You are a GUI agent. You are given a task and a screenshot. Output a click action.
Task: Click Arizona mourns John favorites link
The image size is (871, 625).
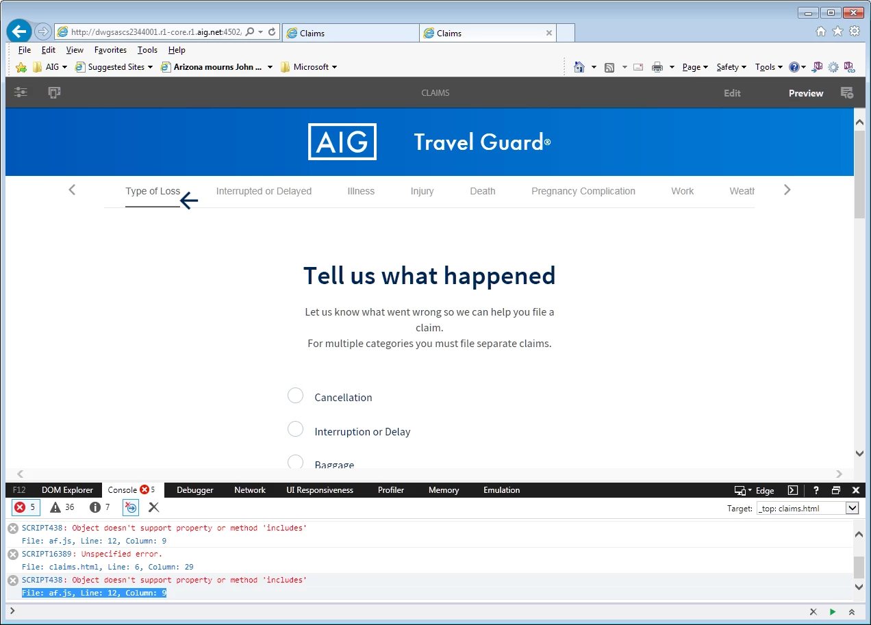tap(216, 67)
